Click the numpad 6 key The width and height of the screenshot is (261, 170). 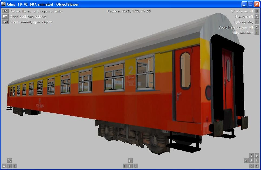(257, 161)
